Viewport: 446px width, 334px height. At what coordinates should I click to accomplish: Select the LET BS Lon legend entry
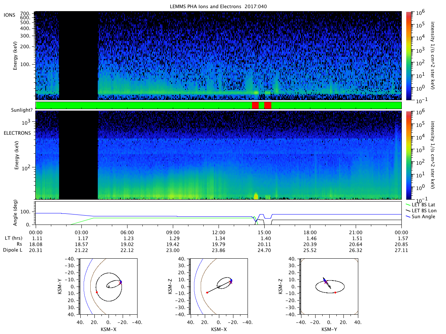(x=422, y=210)
